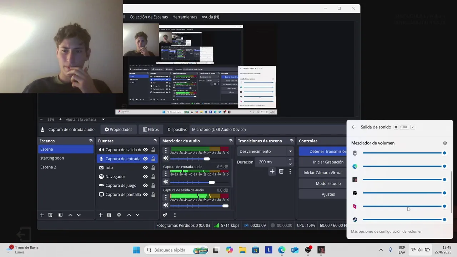Go back from the Salida de sonido panel
Image resolution: width=457 pixels, height=257 pixels.
pyautogui.click(x=353, y=127)
